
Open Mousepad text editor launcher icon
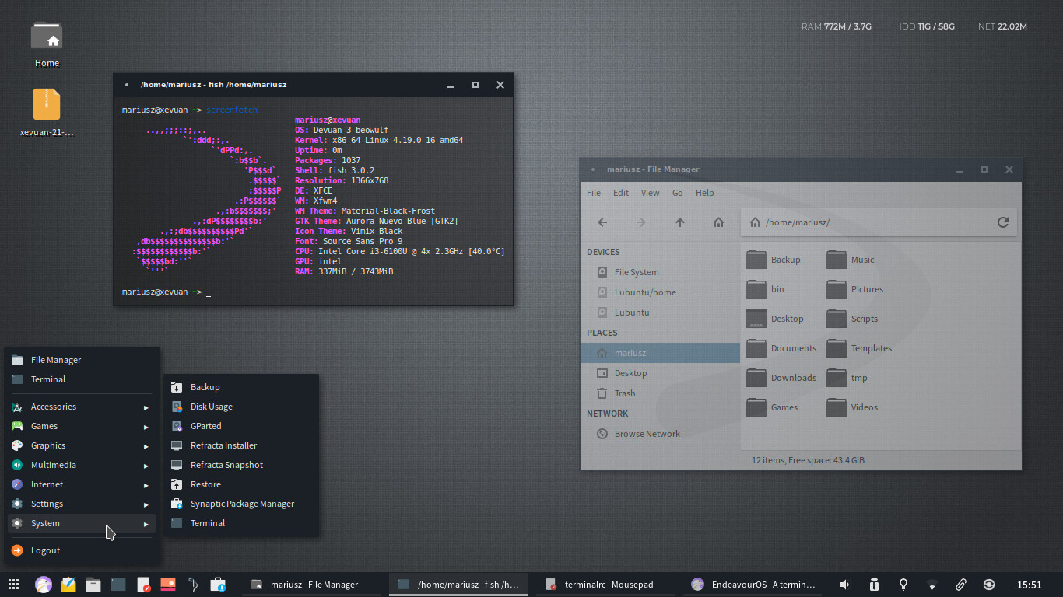click(x=143, y=585)
